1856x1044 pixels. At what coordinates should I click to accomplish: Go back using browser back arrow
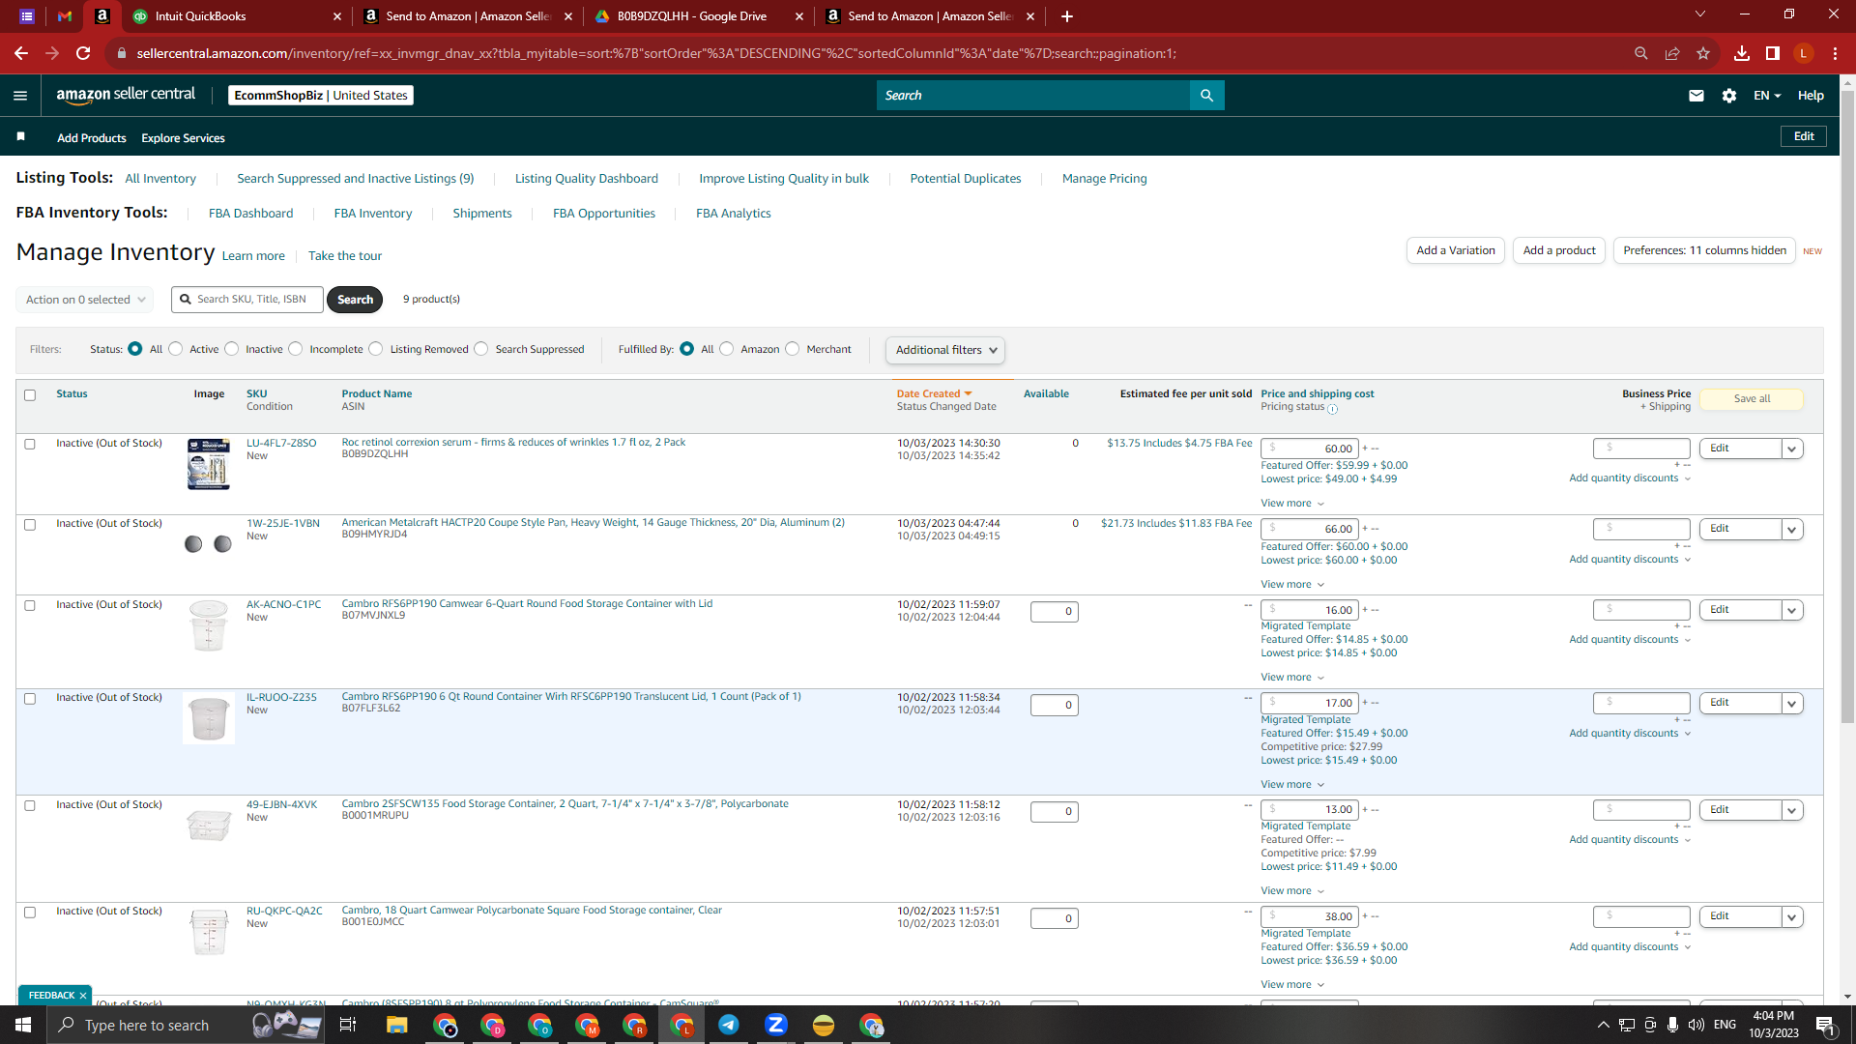pos(21,53)
